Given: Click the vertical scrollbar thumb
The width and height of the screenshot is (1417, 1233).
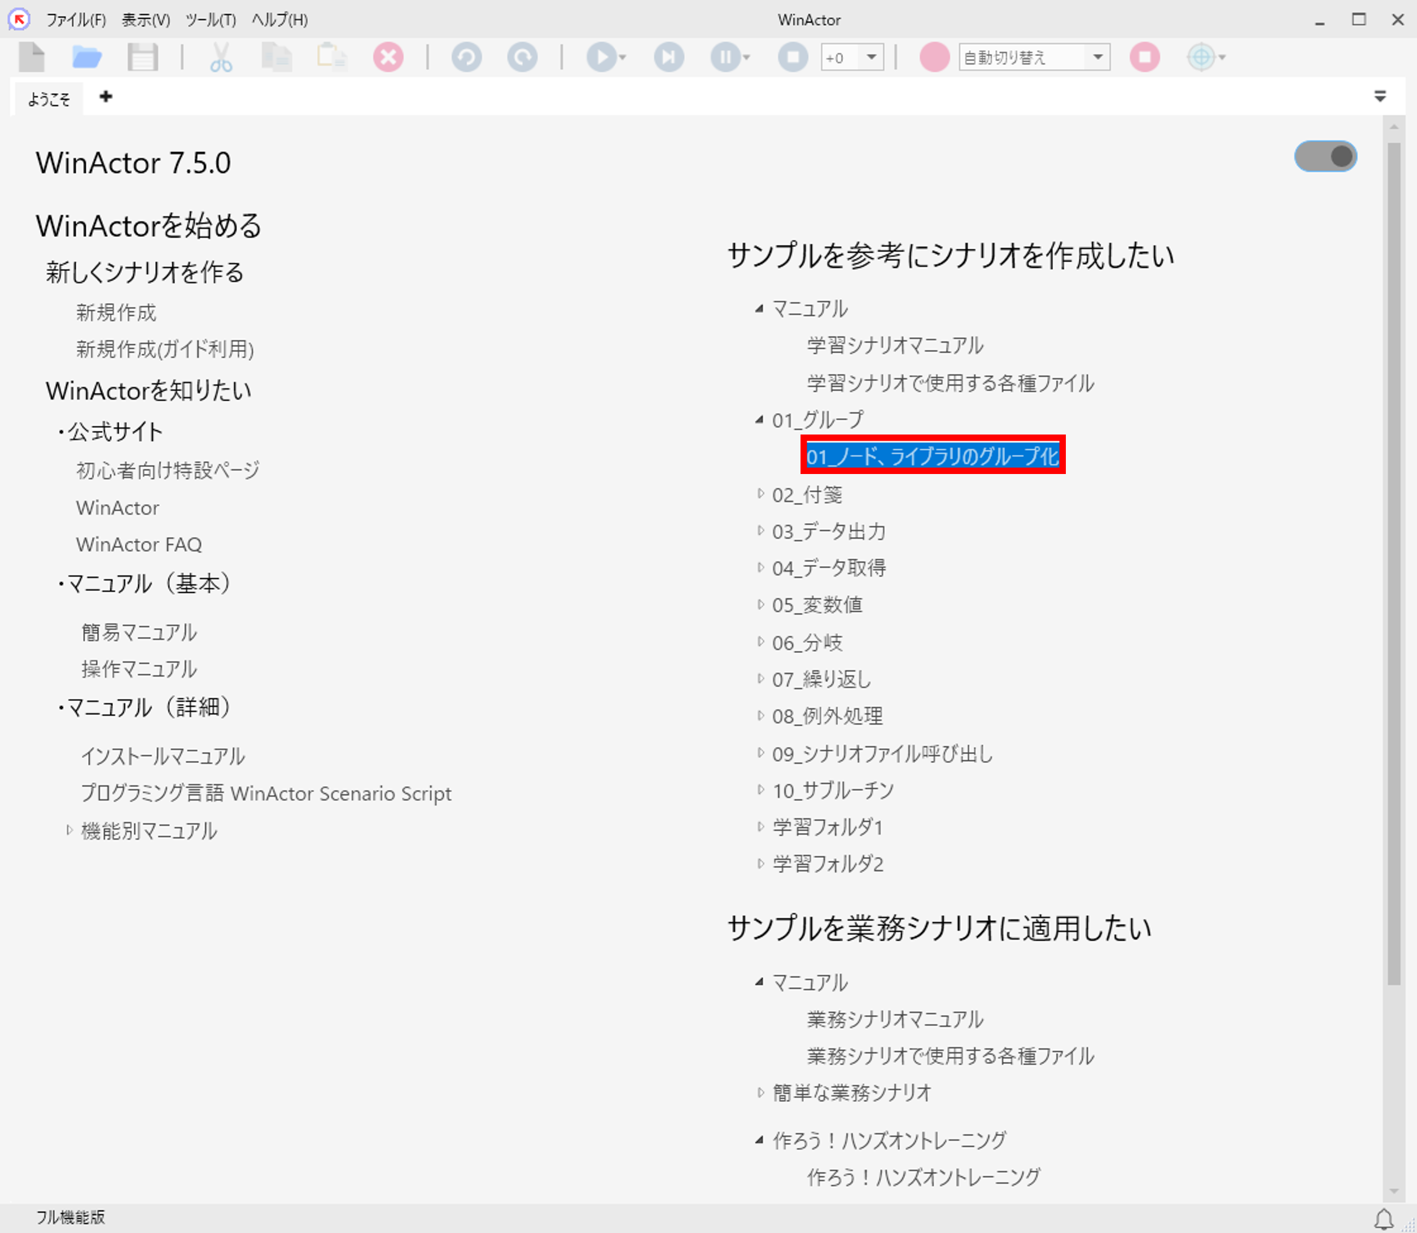Looking at the screenshot, I should point(1394,564).
